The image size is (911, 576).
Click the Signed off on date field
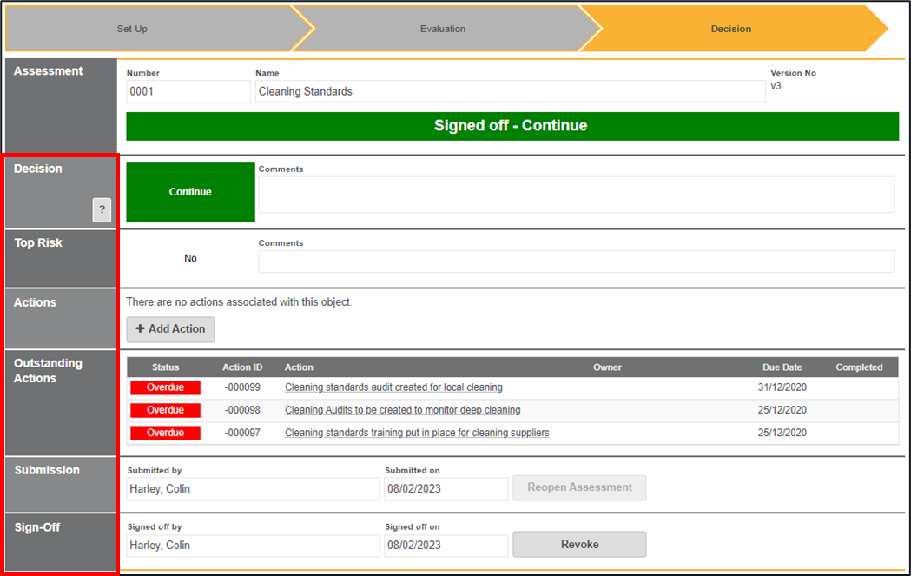point(446,546)
